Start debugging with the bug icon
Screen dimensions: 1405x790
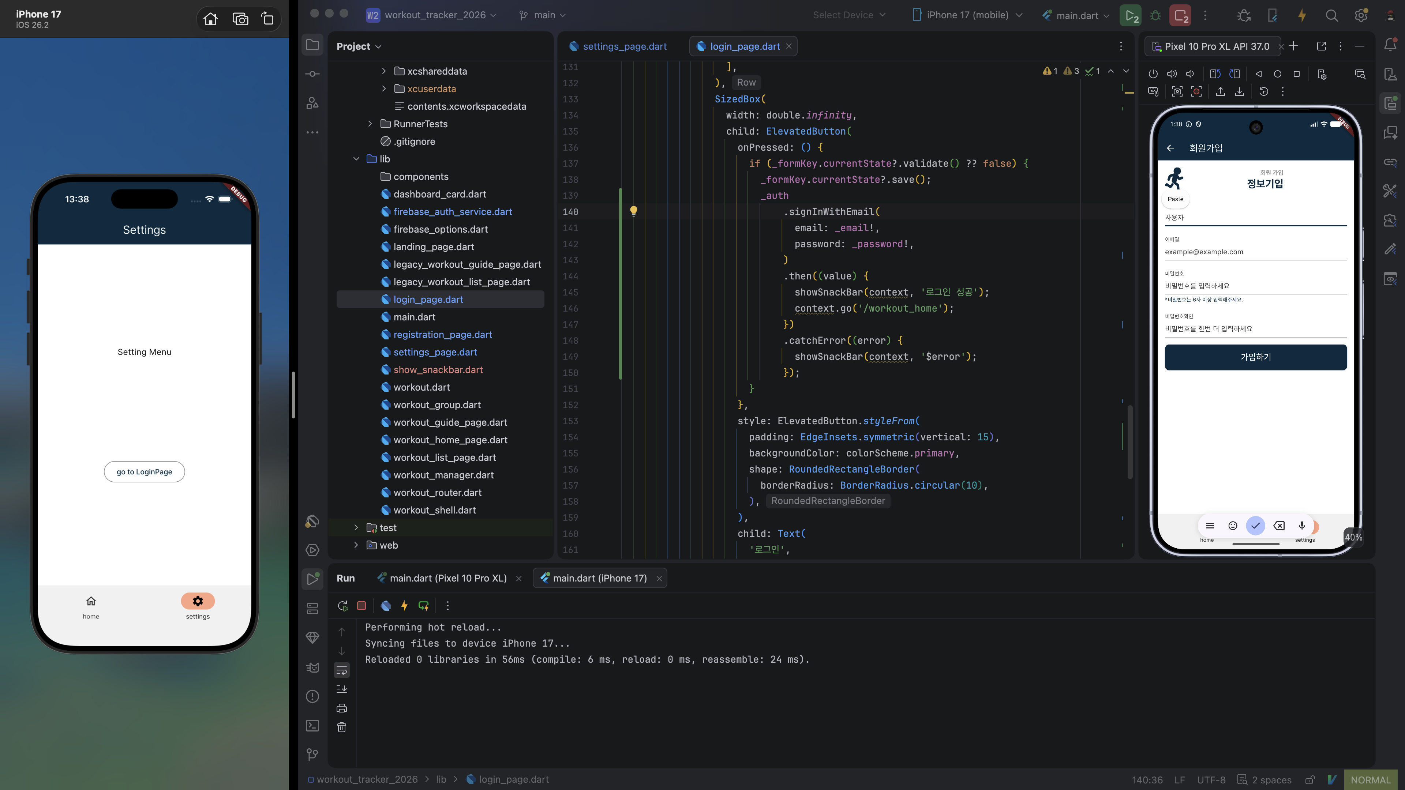(x=1155, y=15)
